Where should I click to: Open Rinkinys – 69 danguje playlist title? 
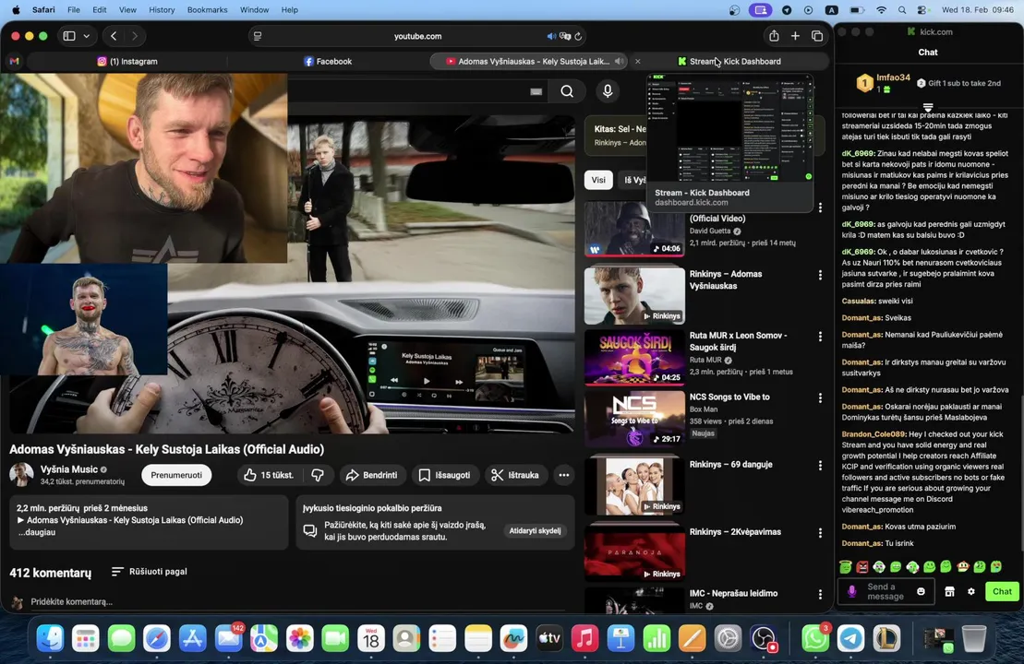730,465
